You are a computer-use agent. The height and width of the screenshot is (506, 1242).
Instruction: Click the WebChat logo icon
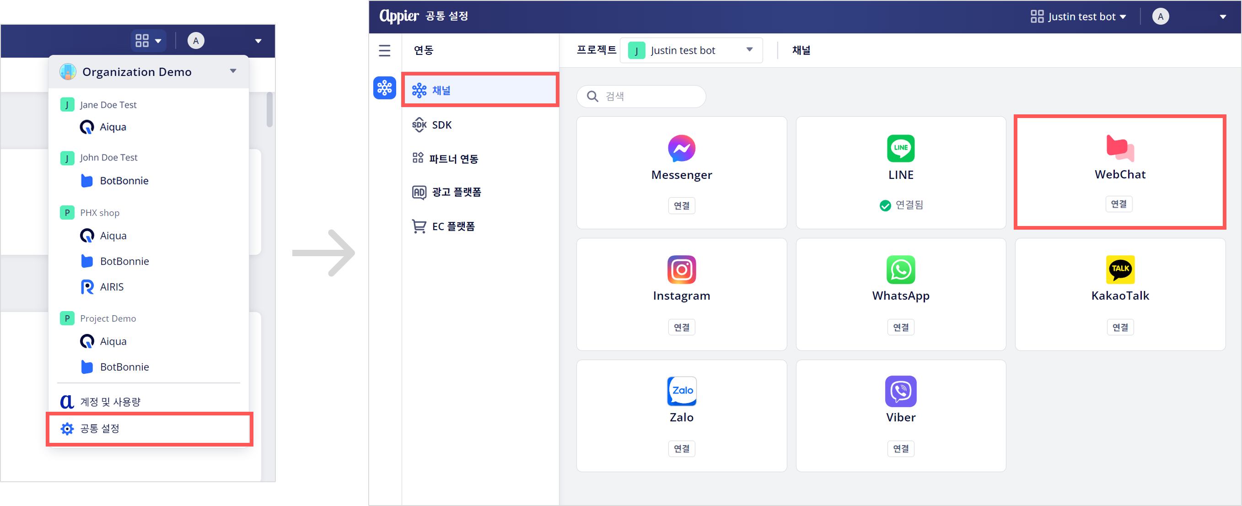[1120, 148]
